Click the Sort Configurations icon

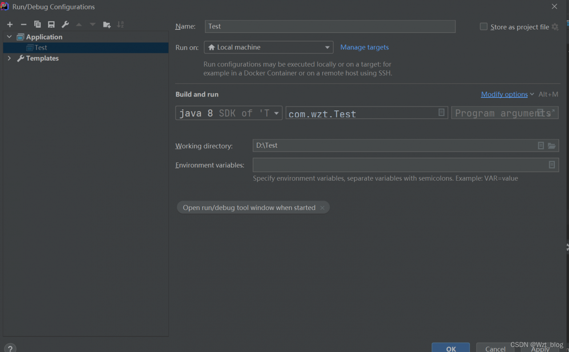pos(120,24)
